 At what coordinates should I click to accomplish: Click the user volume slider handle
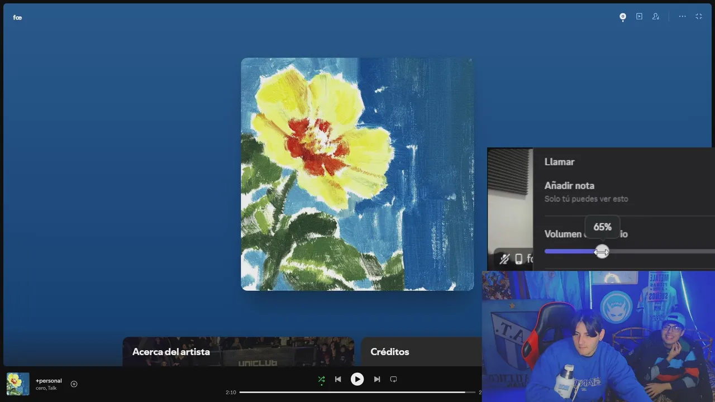pyautogui.click(x=602, y=252)
